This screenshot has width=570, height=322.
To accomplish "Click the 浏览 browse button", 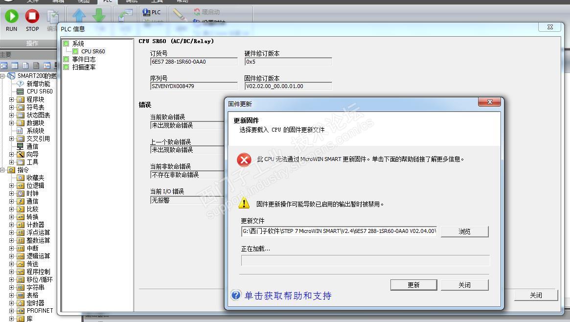I will 465,231.
